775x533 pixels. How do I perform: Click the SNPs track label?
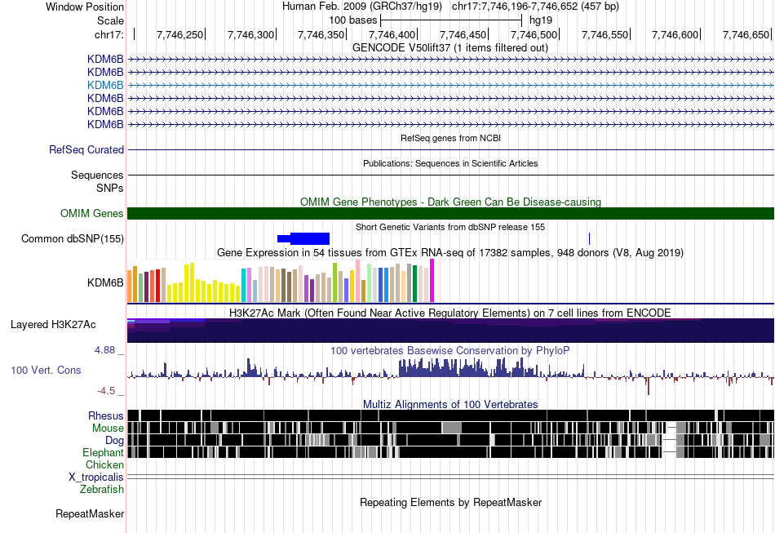110,188
